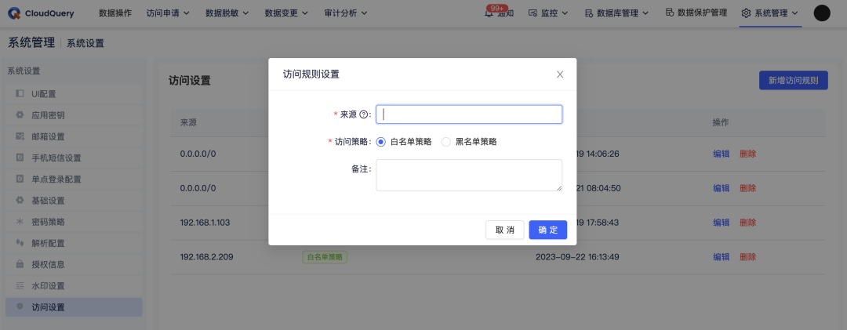Click the 白名单策略 tag in 192.168.2.209 row
This screenshot has width=847, height=330.
click(324, 257)
